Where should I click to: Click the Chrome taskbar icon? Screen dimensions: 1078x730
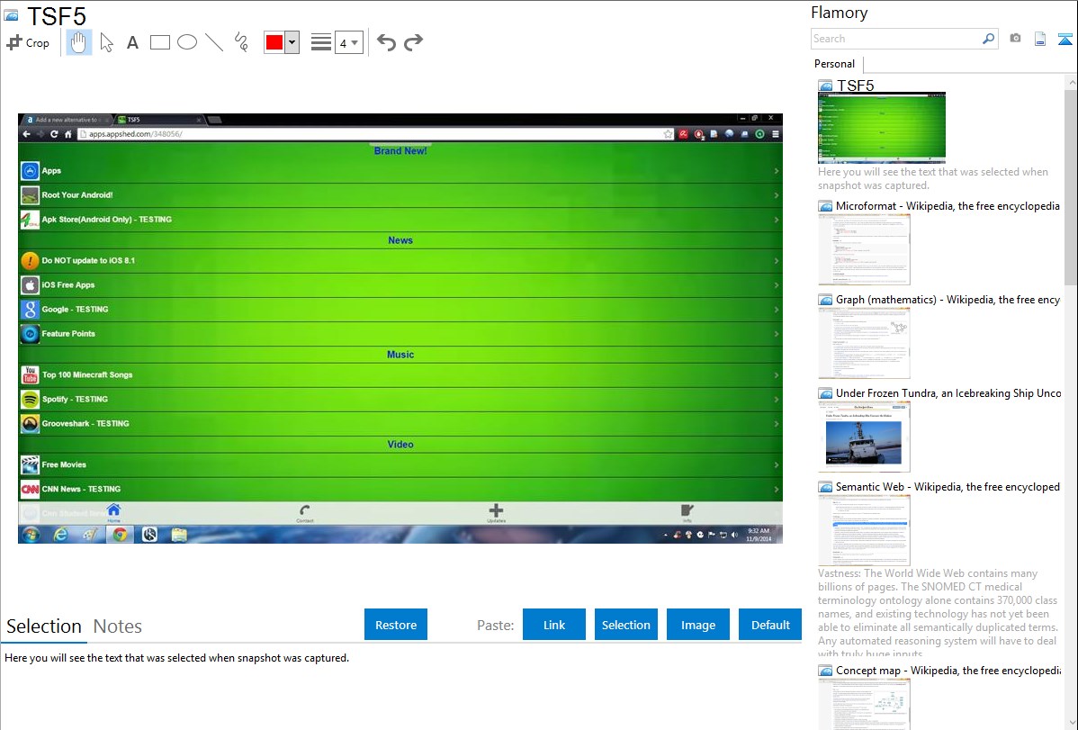coord(120,534)
